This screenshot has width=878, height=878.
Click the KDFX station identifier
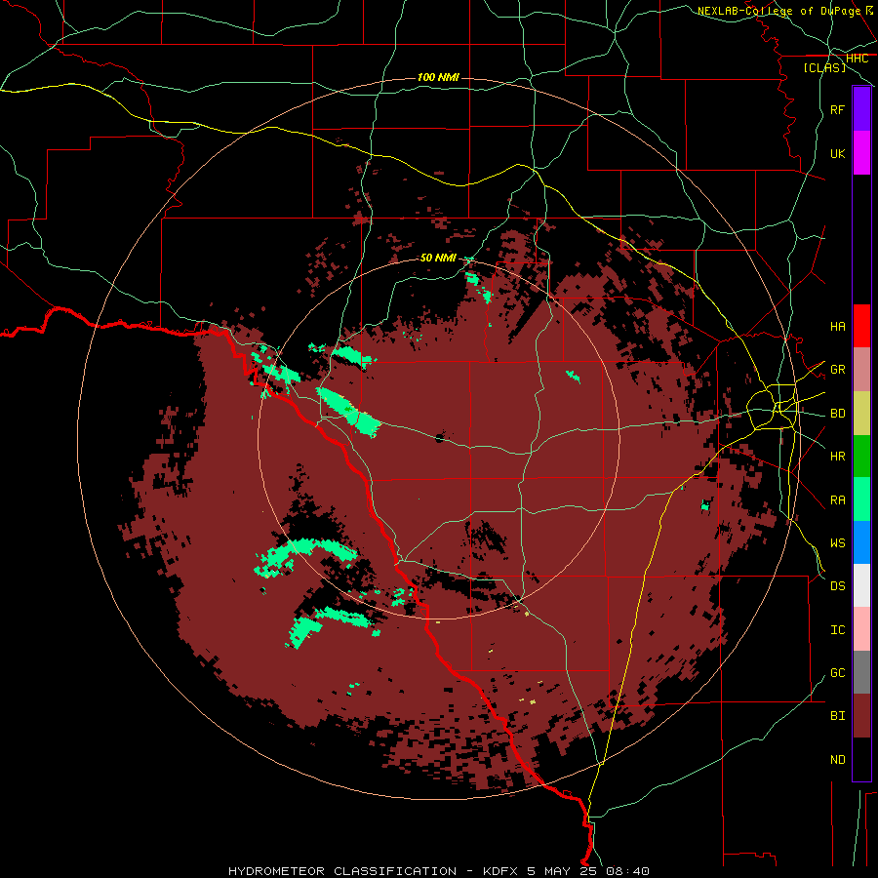(x=500, y=871)
